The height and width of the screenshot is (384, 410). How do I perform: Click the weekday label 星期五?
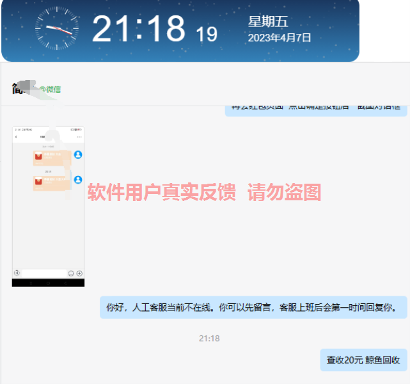[x=268, y=22]
